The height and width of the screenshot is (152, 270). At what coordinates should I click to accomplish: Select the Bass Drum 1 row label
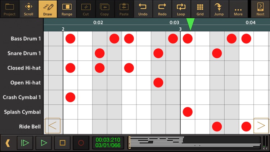[x=26, y=39]
